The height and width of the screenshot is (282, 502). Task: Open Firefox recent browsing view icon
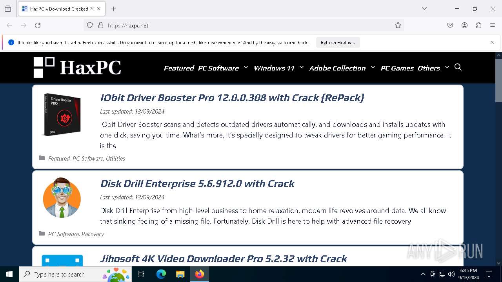pyautogui.click(x=8, y=9)
